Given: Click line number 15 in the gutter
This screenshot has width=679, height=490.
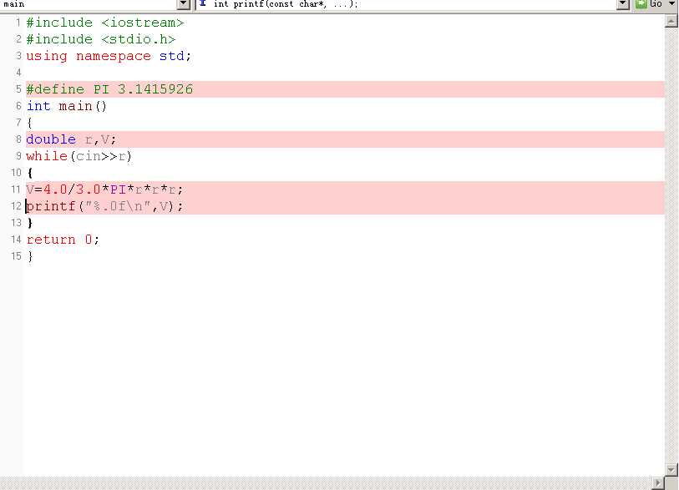Looking at the screenshot, I should (x=17, y=256).
